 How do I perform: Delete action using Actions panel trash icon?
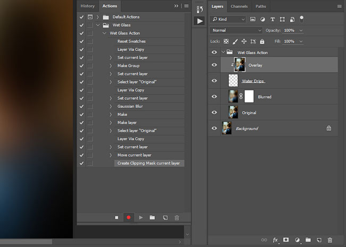coord(177,218)
